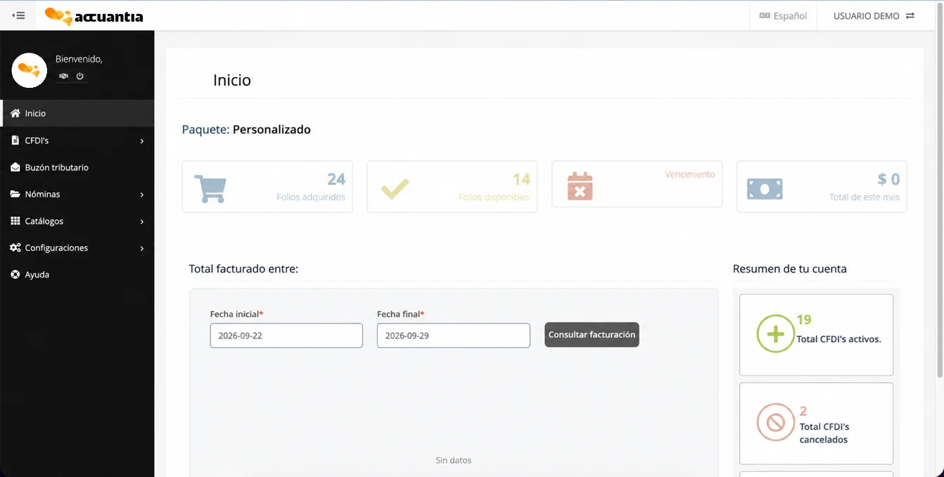Focus the Fecha inicial date field
Viewport: 944px width, 477px height.
click(x=286, y=335)
